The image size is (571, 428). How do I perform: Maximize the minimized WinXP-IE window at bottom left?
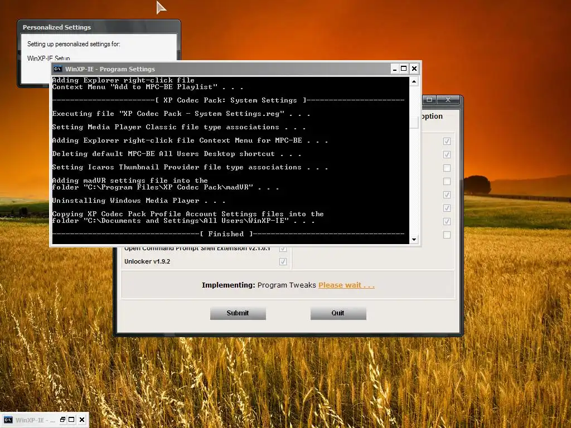(x=71, y=420)
